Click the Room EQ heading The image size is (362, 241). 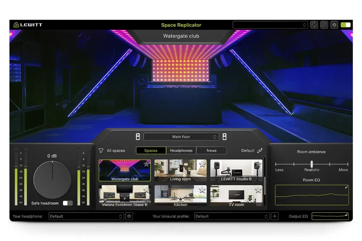(x=311, y=180)
